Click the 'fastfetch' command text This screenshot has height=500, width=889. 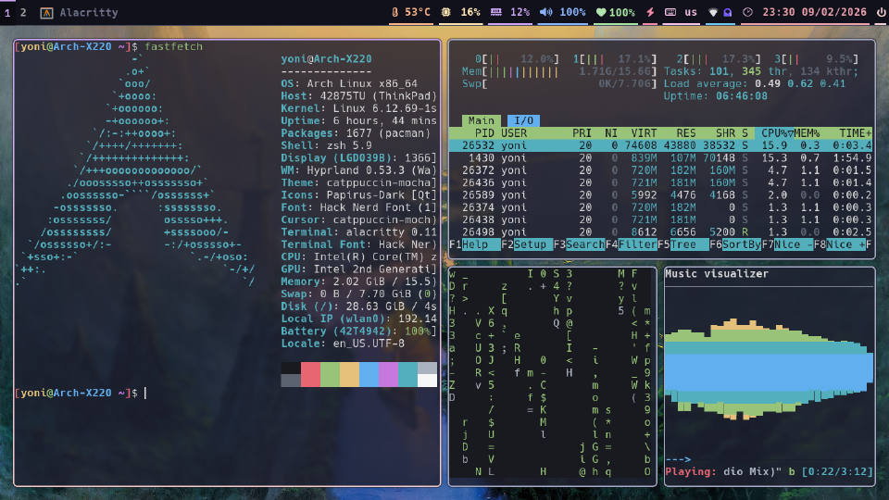(173, 46)
